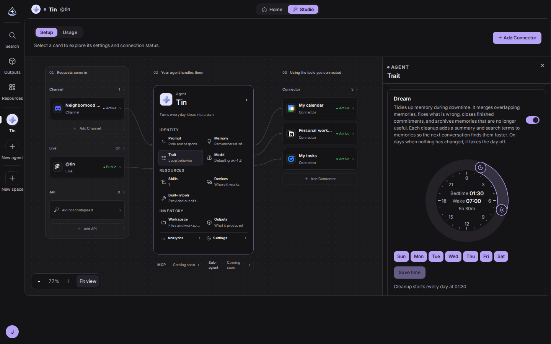Select the Tin agent avatar in sidebar
Image resolution: width=551 pixels, height=344 pixels.
(x=12, y=120)
